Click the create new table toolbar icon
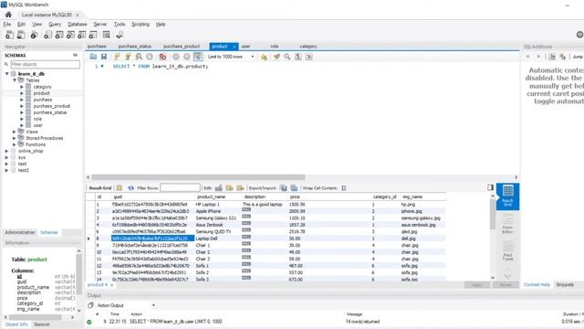Viewport: 584px width, 329px height. click(x=59, y=35)
